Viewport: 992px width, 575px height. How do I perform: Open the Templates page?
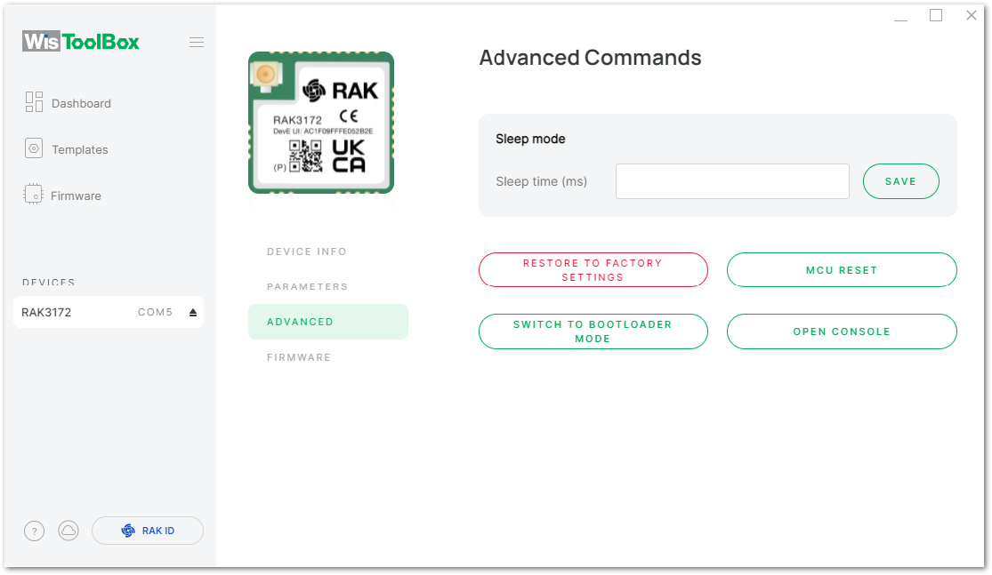[67, 149]
